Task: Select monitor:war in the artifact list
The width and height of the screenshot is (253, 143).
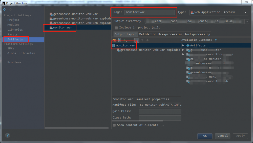Action: pos(78,28)
